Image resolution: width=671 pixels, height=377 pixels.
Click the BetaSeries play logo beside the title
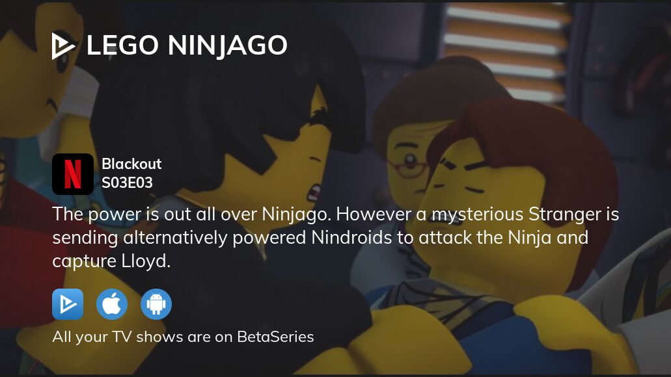tap(64, 45)
